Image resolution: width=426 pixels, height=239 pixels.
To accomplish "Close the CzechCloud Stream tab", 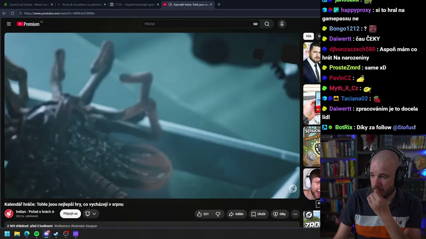I will coord(52,5).
